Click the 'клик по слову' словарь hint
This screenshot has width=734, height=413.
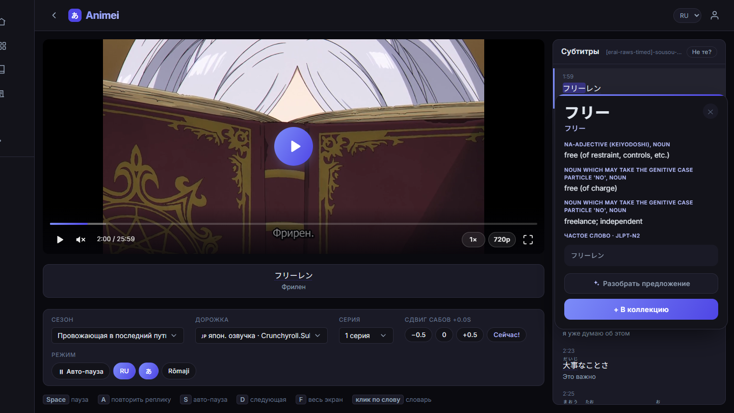[x=391, y=400]
